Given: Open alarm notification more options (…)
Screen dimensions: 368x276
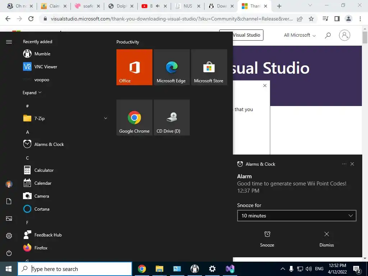Looking at the screenshot, I should pyautogui.click(x=344, y=164).
